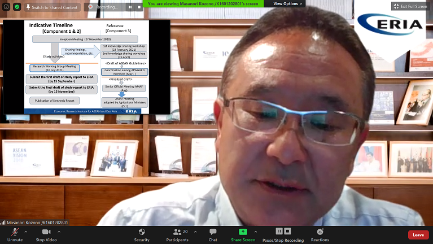Image resolution: width=433 pixels, height=244 pixels.
Task: Click the green Share Screen icon
Action: pyautogui.click(x=243, y=232)
